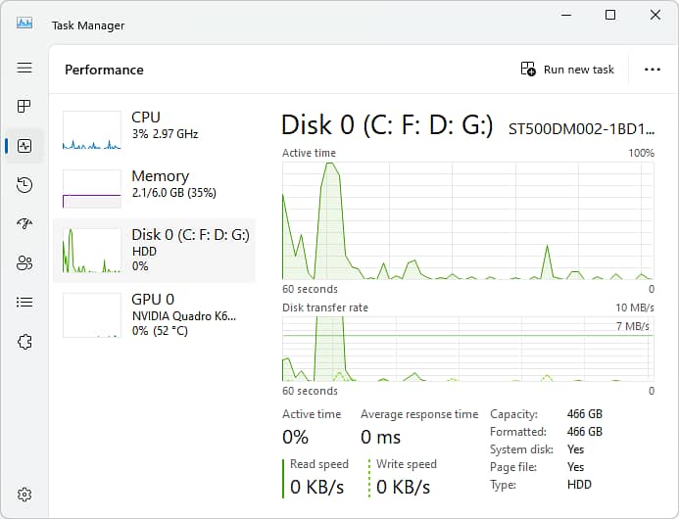The height and width of the screenshot is (519, 679).
Task: Open the App history page icon
Action: click(x=24, y=185)
